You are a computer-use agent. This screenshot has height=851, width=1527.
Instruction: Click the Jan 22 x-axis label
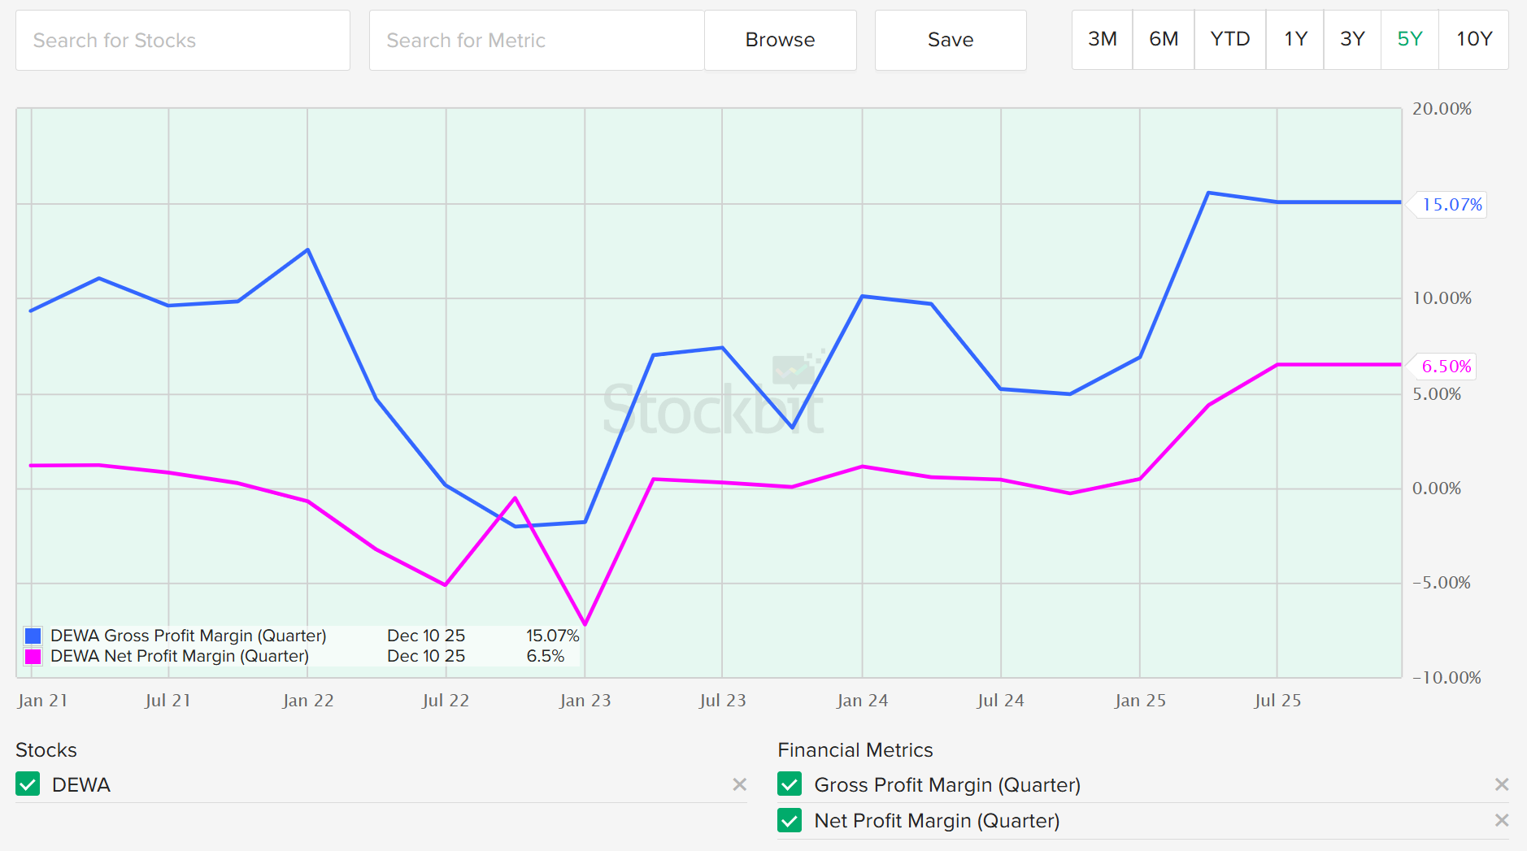tap(308, 701)
